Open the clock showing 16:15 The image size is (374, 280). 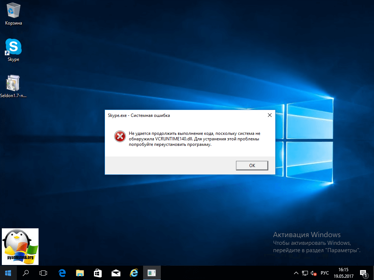click(x=344, y=273)
